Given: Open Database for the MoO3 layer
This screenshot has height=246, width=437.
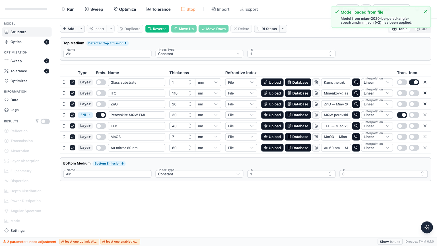Looking at the screenshot, I should tap(298, 137).
